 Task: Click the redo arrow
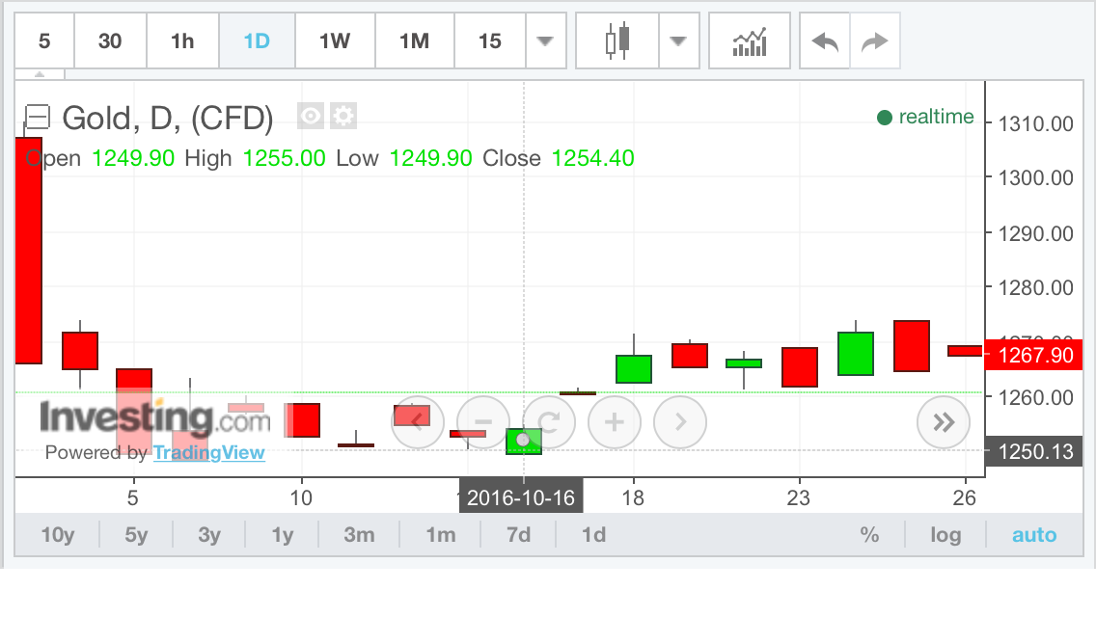coord(874,41)
